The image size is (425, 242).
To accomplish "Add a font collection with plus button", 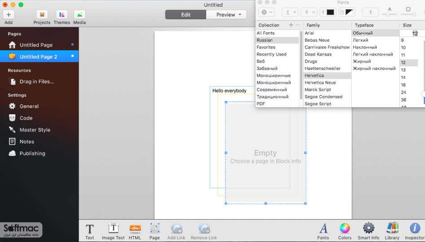I will coord(291,25).
